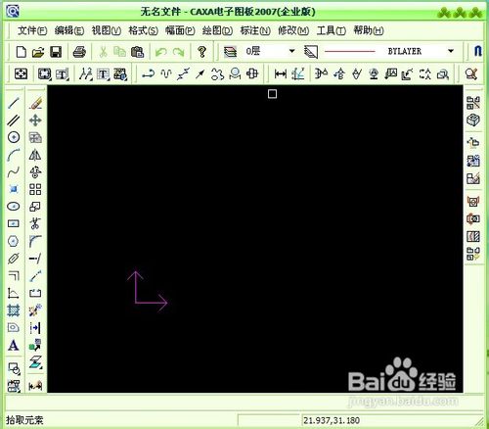Open the 工具(T) menu

pyautogui.click(x=332, y=30)
